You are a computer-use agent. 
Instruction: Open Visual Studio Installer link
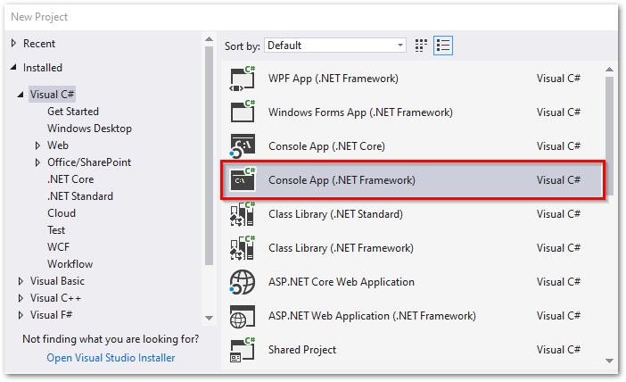(x=111, y=358)
